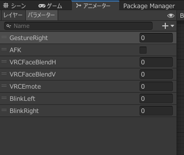Select the アニメーター tab

tap(93, 6)
